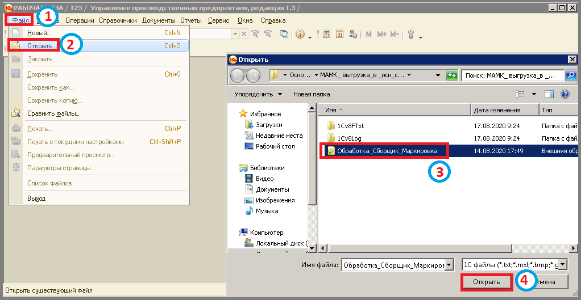Choose Сравнить файлы... menu entry
This screenshot has width=581, height=300.
click(x=53, y=113)
